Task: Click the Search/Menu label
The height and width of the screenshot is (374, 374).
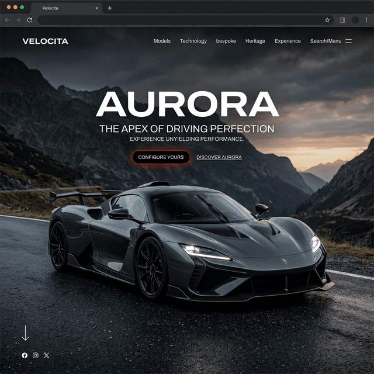Action: coord(326,41)
